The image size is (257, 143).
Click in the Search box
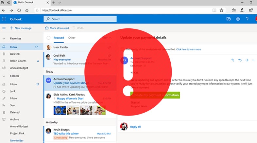80,19
